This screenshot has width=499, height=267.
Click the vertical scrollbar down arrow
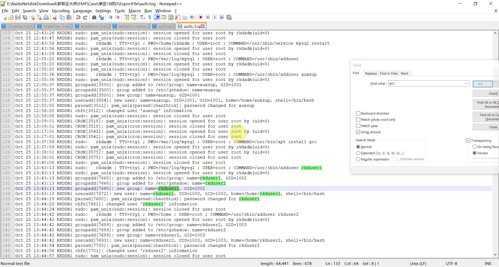[495, 255]
